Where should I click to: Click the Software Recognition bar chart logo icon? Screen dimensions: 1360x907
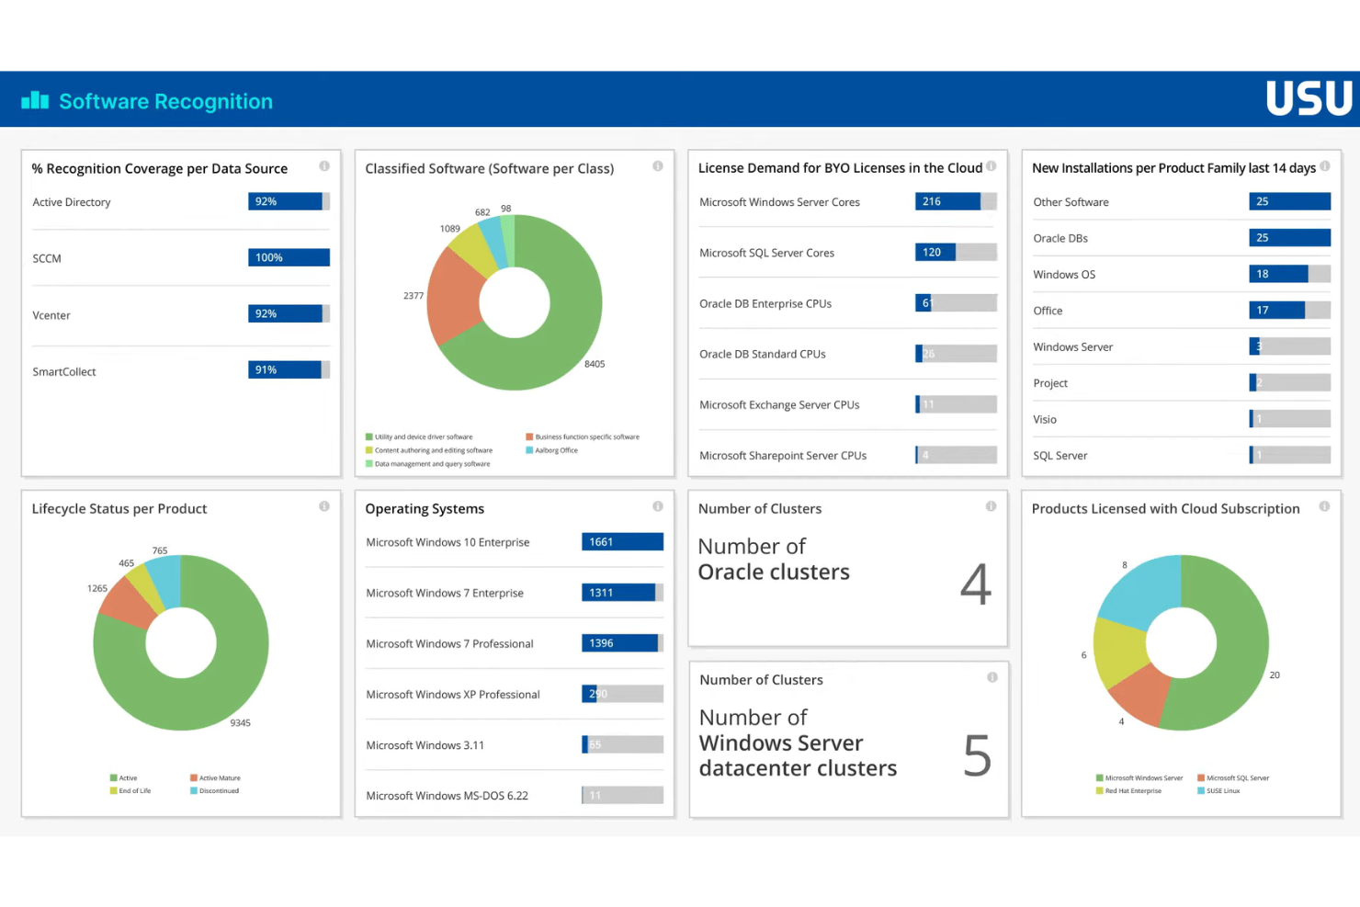point(35,100)
